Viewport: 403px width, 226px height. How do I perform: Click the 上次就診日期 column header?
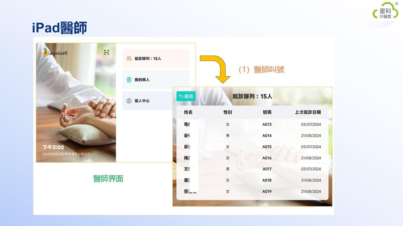pyautogui.click(x=308, y=112)
